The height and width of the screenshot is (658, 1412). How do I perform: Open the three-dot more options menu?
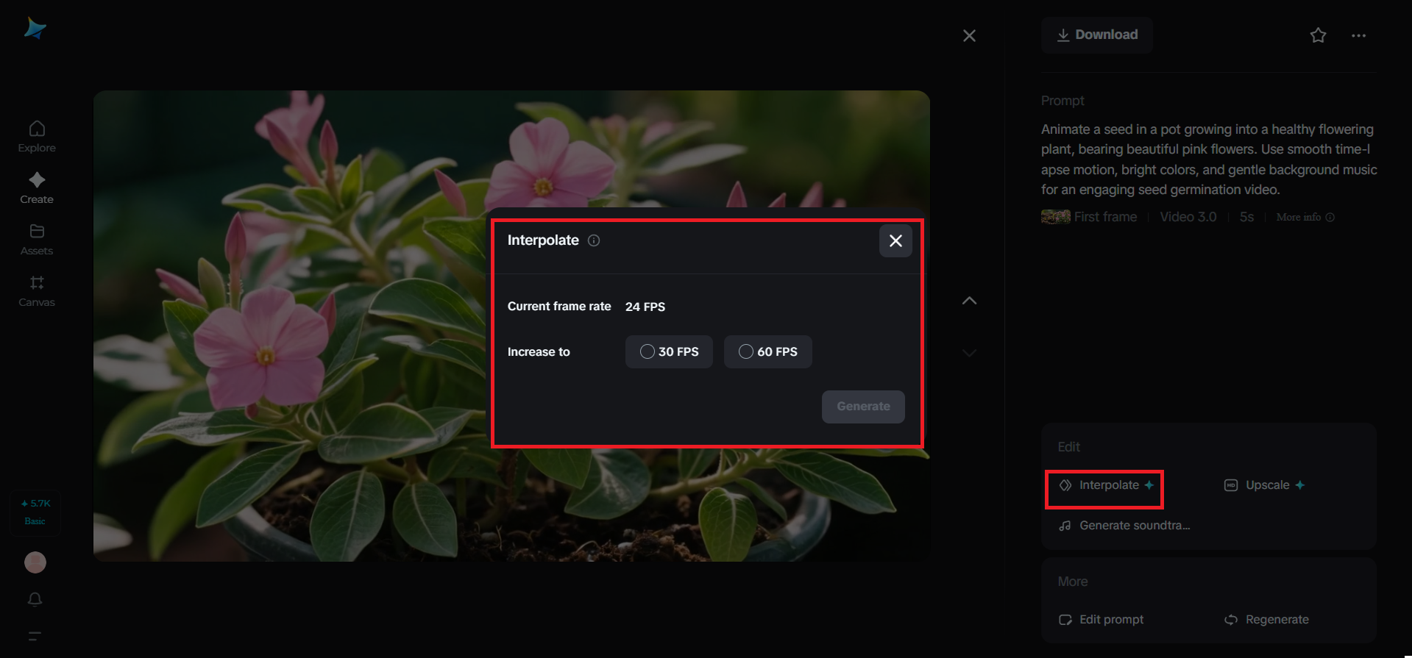click(1358, 35)
